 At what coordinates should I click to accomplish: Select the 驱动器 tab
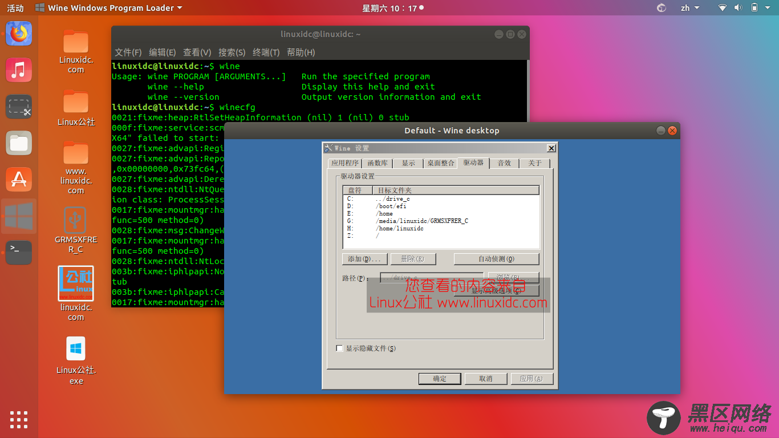(x=473, y=163)
